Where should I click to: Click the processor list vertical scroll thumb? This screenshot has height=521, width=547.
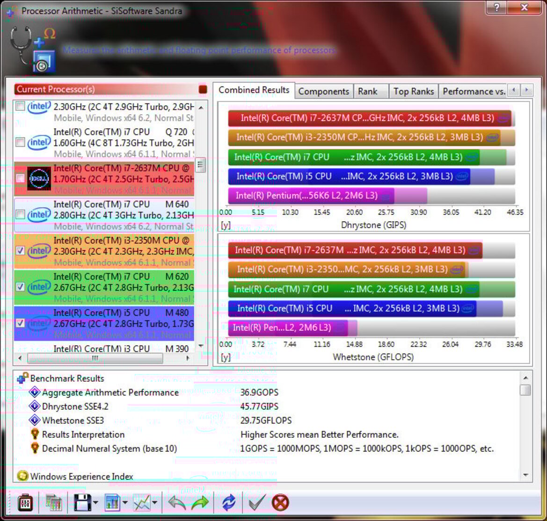coord(201,165)
